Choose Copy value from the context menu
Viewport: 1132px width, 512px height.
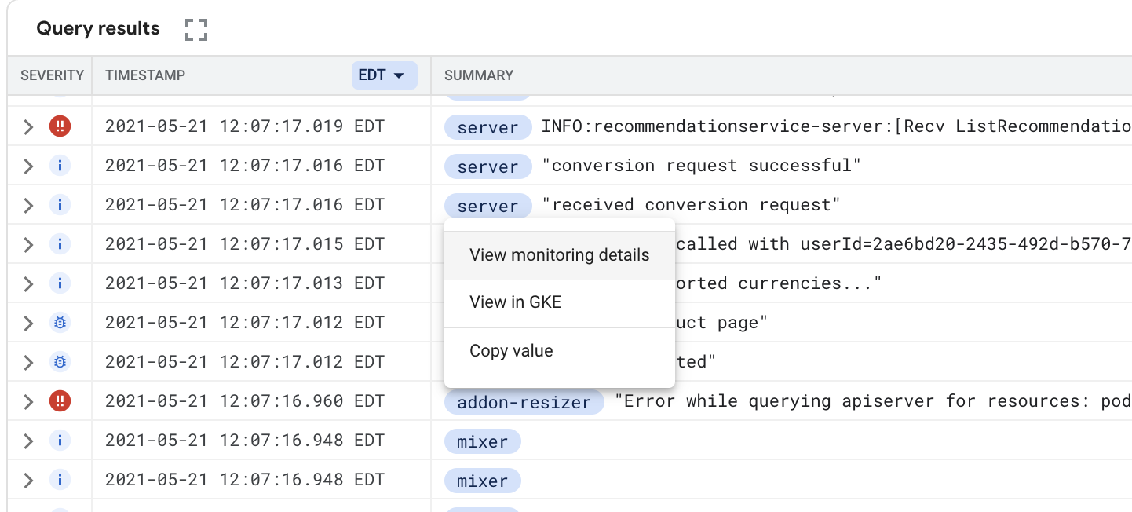[510, 350]
